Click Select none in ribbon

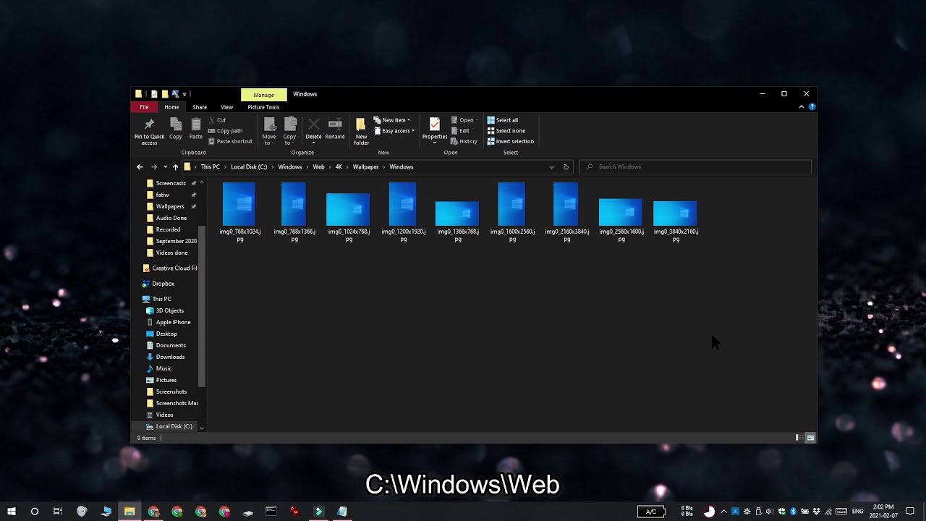pos(506,131)
